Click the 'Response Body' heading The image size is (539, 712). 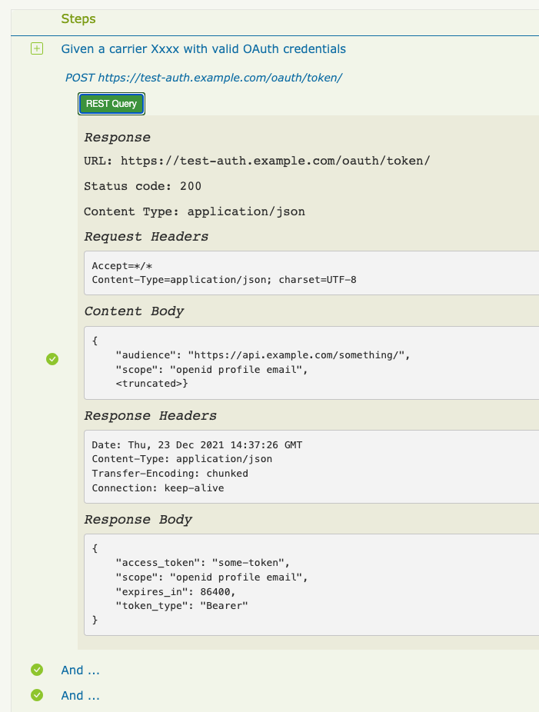tap(138, 520)
